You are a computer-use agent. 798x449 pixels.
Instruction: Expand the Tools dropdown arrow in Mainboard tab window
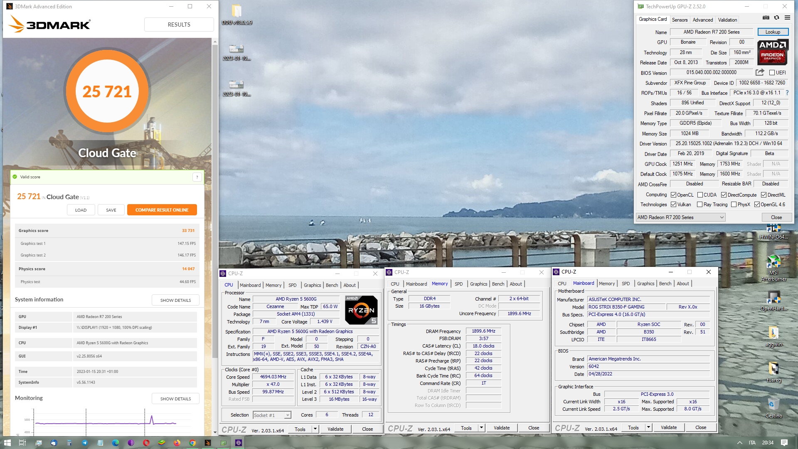pyautogui.click(x=648, y=427)
